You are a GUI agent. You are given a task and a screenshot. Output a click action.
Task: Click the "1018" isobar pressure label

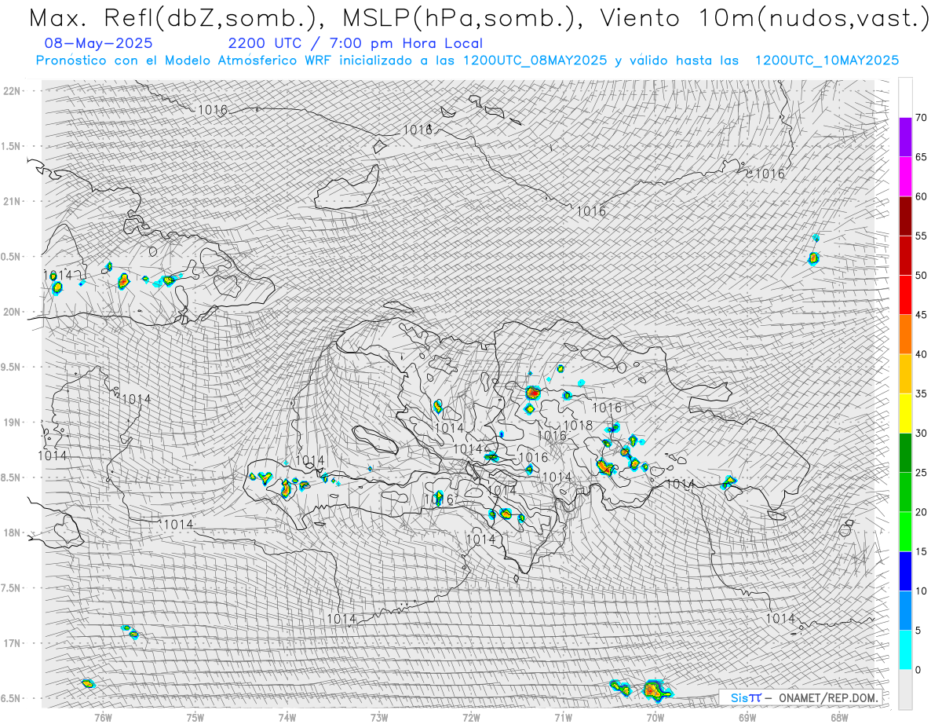click(x=579, y=426)
